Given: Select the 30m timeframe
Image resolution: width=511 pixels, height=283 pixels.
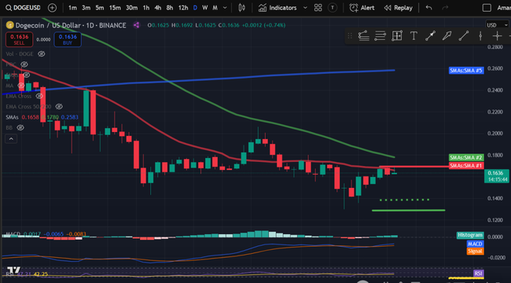Looking at the screenshot, I should (x=131, y=8).
